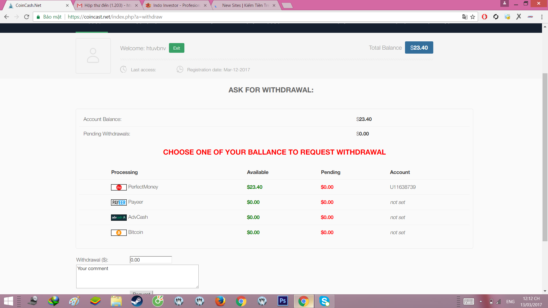Image resolution: width=548 pixels, height=308 pixels.
Task: Open the New Sites Kiếm Tiền tab
Action: point(245,5)
